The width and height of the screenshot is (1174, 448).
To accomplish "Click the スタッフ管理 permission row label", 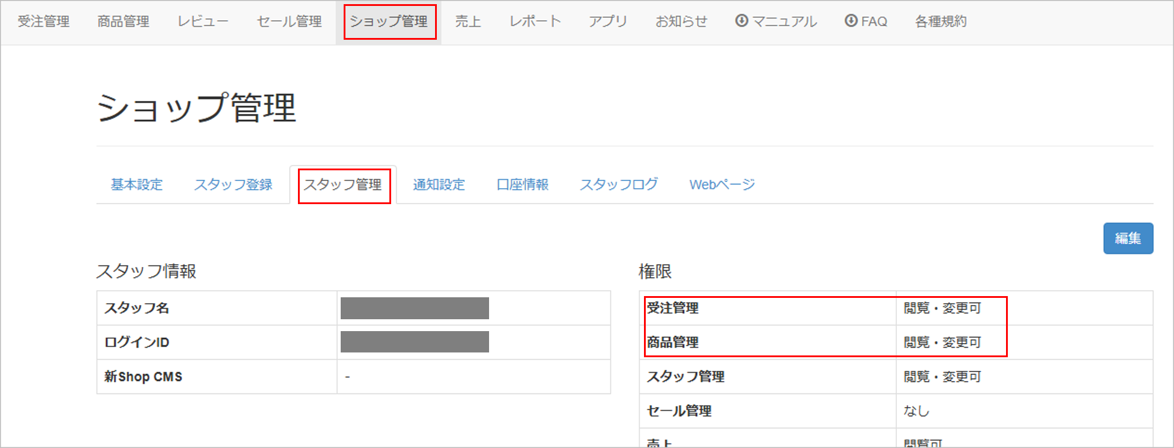I will coord(686,377).
